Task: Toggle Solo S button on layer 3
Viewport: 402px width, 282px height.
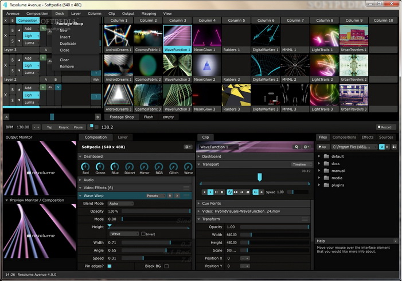Action: [x=12, y=41]
